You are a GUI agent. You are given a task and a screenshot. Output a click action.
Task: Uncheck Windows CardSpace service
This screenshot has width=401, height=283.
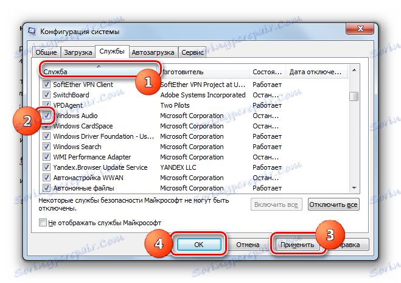(x=46, y=125)
